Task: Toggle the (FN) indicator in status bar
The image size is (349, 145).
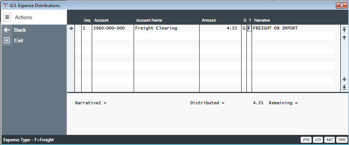Action: coord(306,140)
